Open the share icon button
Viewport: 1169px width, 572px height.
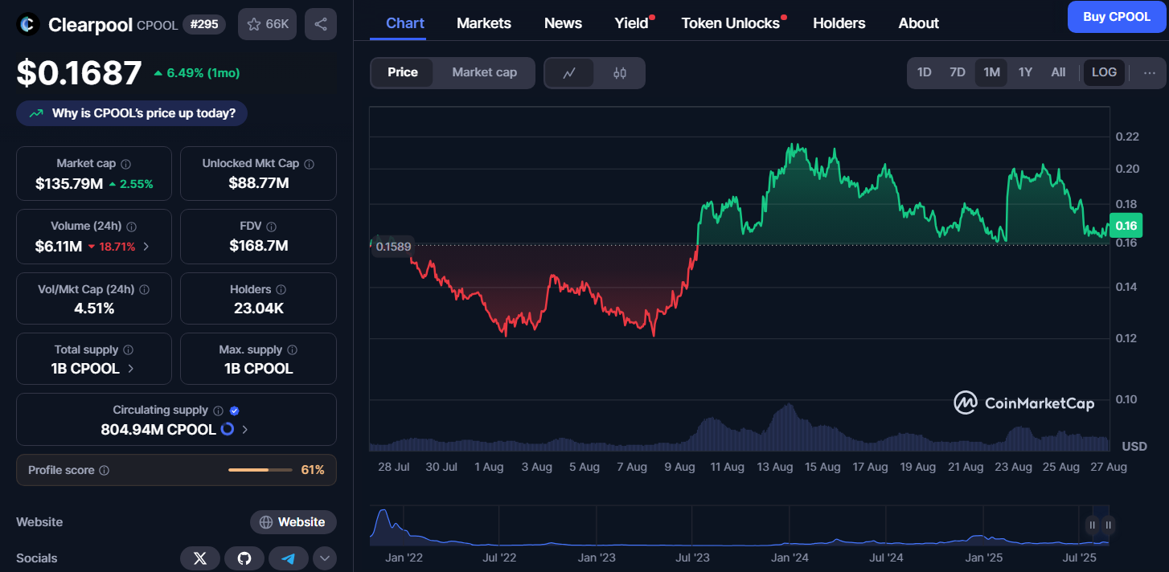tap(321, 24)
